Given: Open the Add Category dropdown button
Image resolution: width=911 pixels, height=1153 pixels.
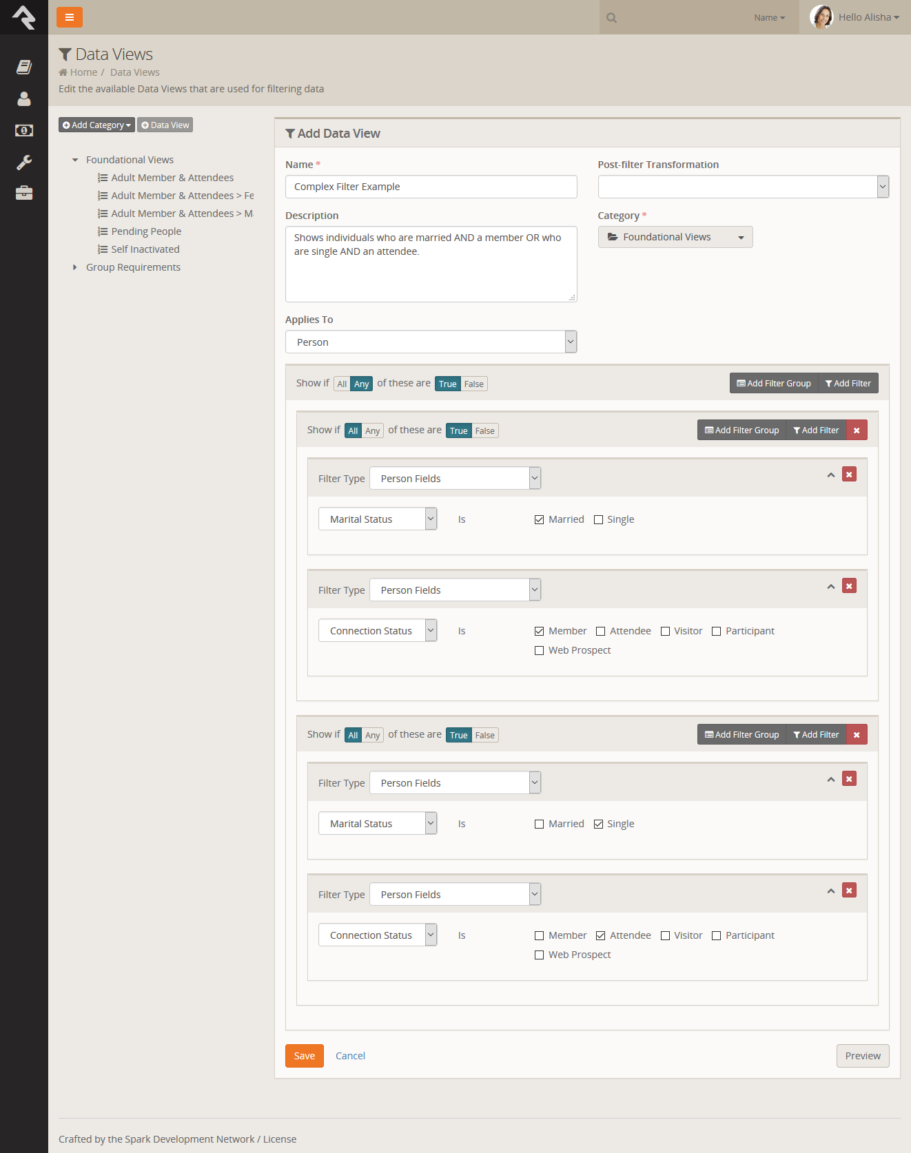Looking at the screenshot, I should [x=96, y=125].
